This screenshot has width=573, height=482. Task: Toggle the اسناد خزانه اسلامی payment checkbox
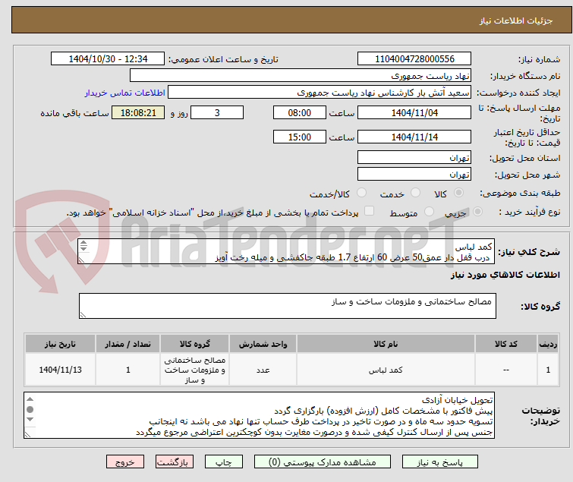[370, 211]
